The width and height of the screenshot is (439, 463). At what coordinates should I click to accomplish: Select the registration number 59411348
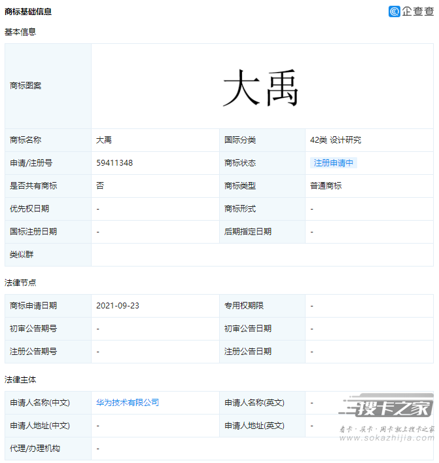pos(114,162)
